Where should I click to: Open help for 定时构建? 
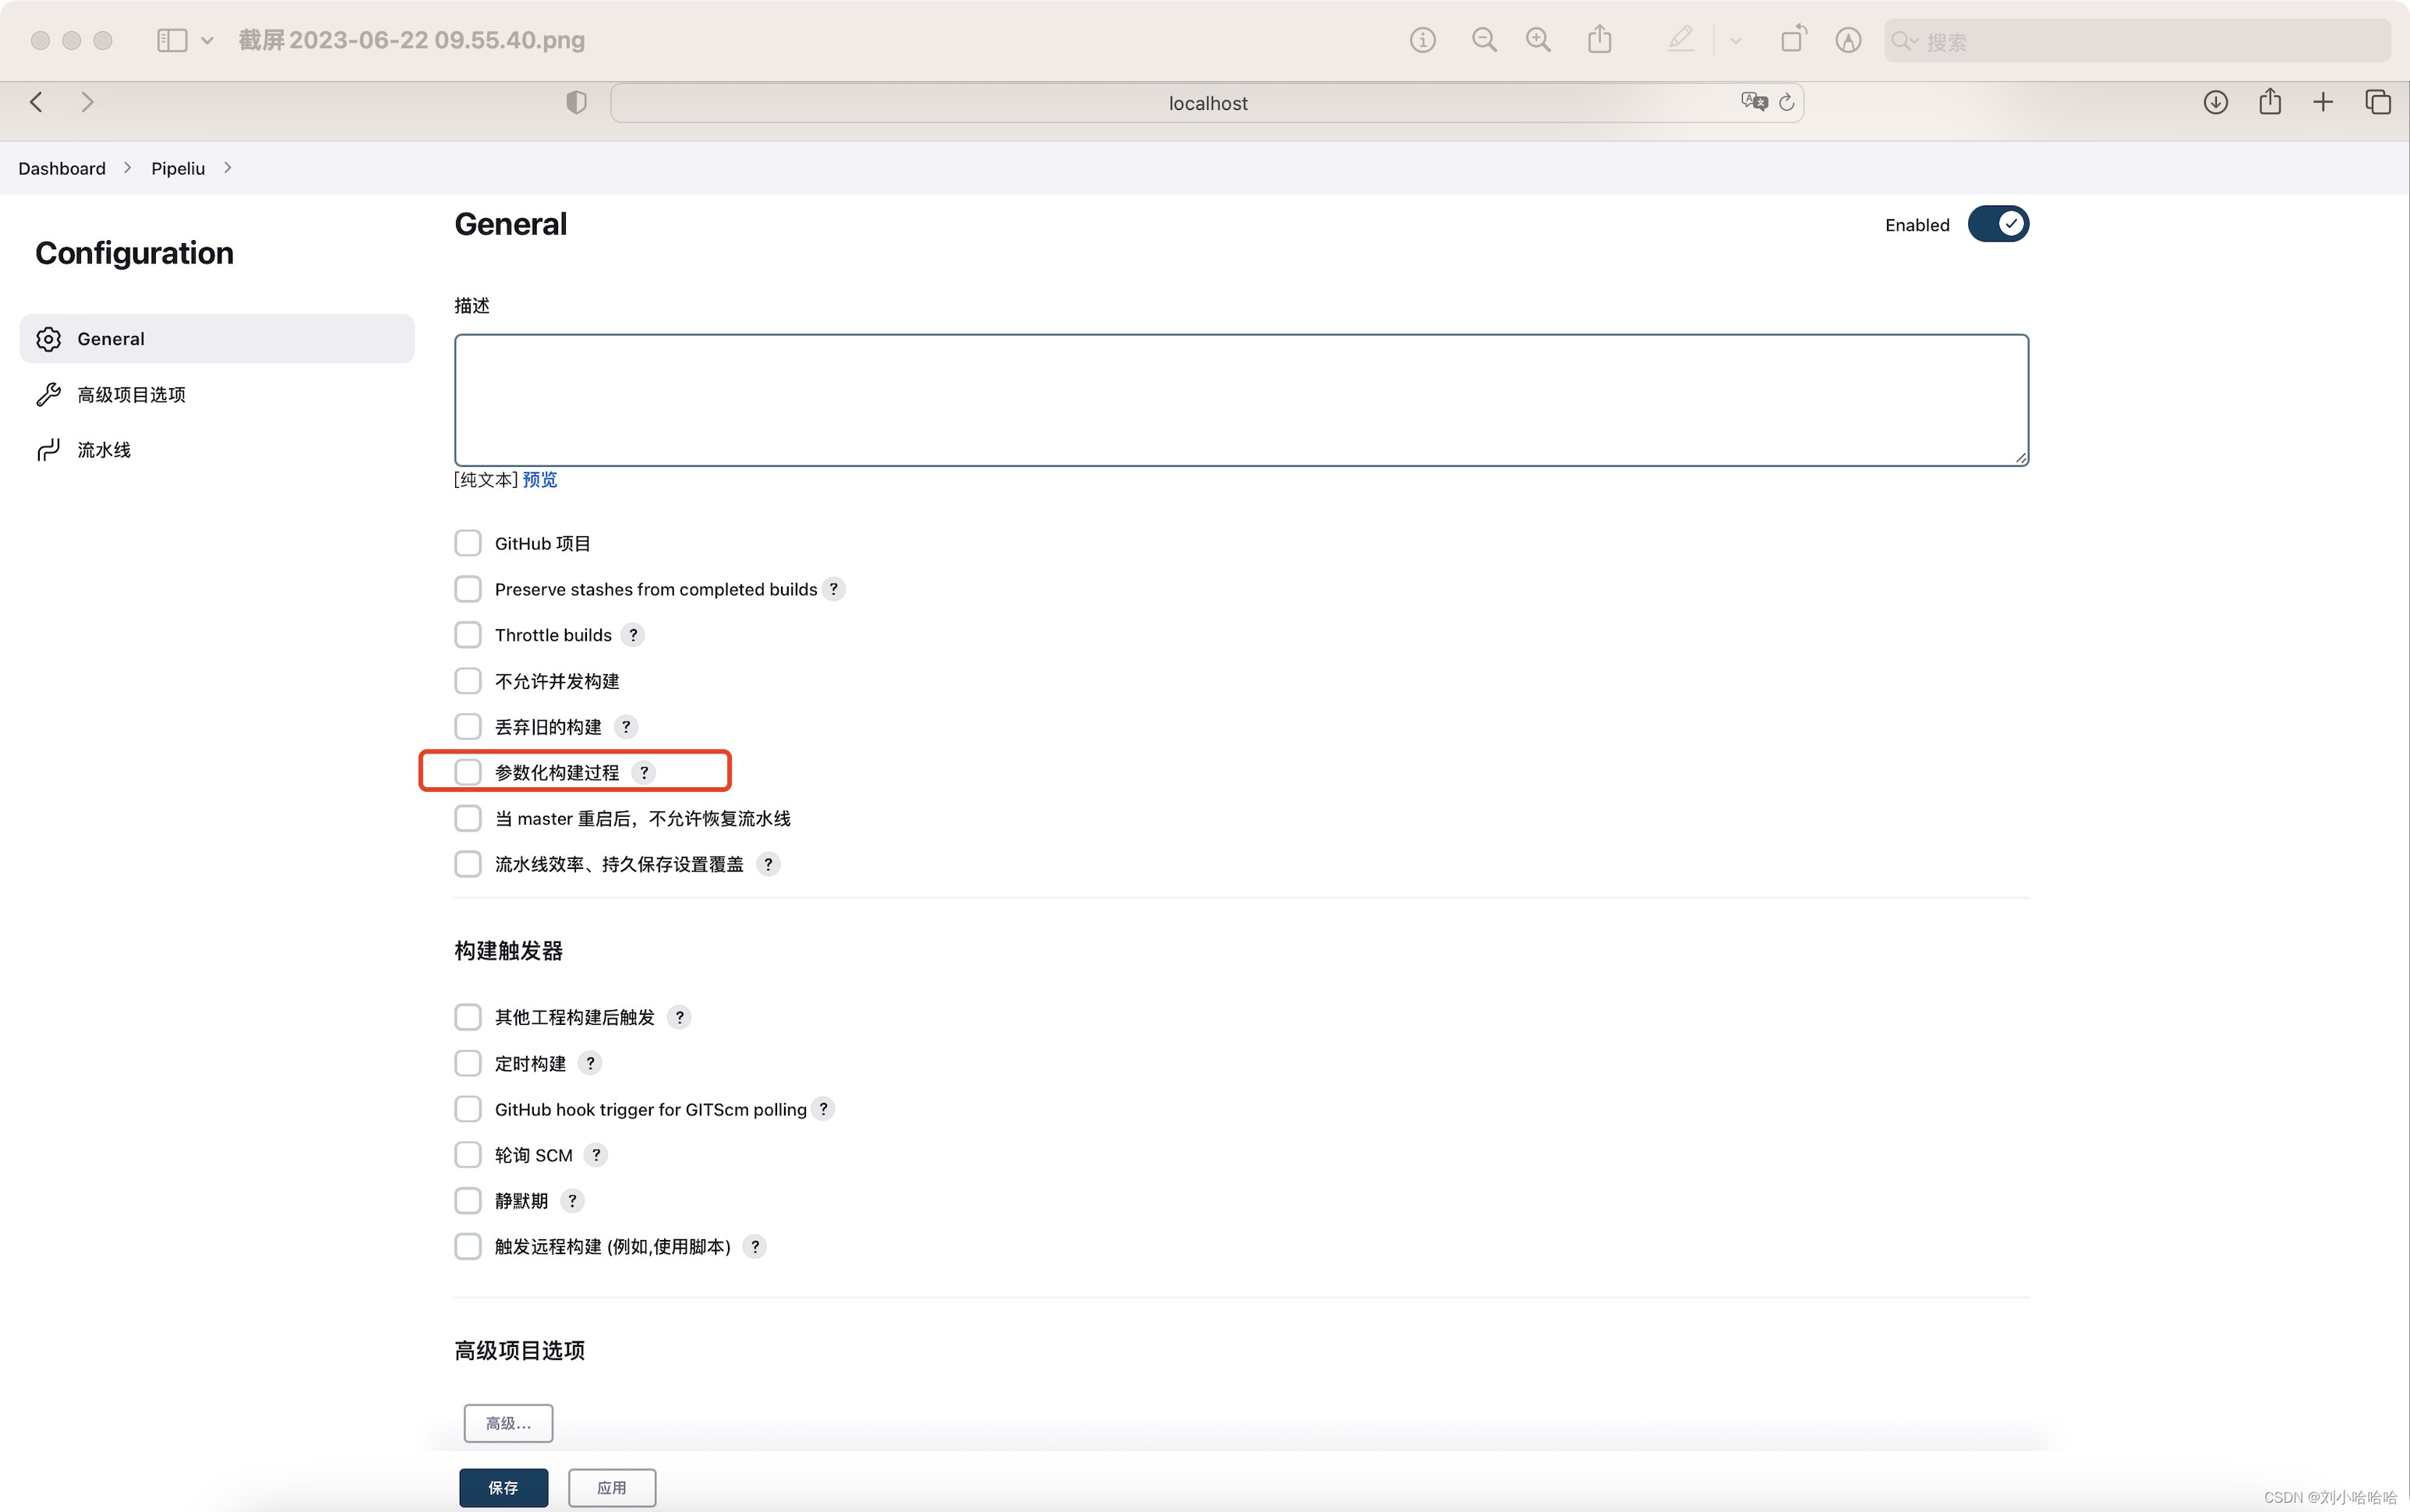[x=590, y=1063]
